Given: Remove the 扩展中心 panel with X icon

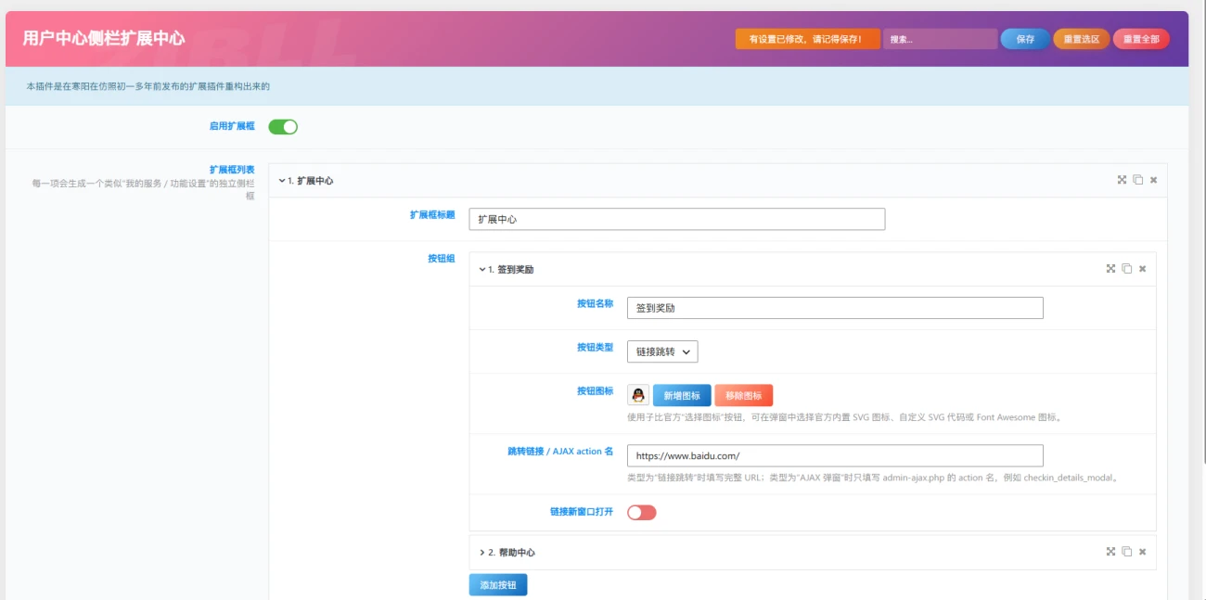Looking at the screenshot, I should click(x=1153, y=180).
